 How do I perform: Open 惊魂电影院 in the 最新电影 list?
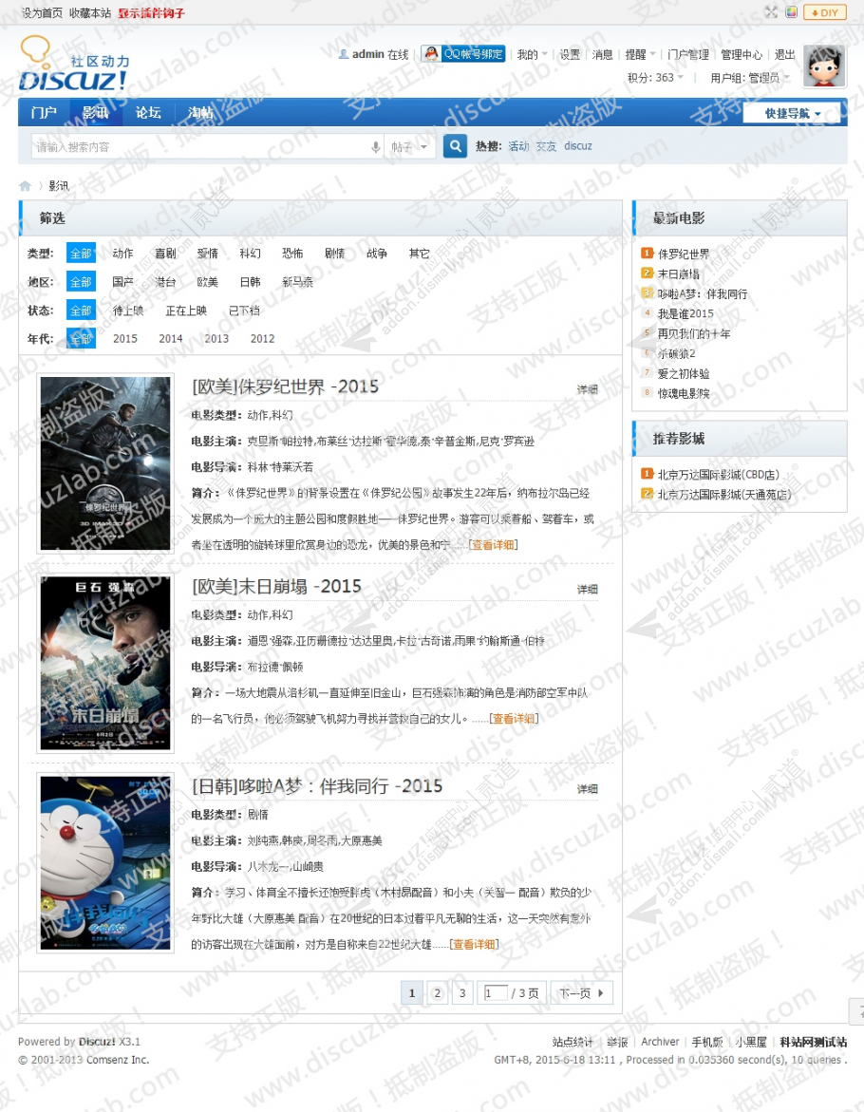click(x=684, y=393)
